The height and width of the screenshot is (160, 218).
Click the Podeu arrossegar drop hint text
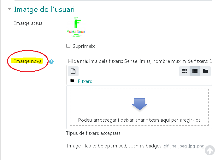click(139, 120)
